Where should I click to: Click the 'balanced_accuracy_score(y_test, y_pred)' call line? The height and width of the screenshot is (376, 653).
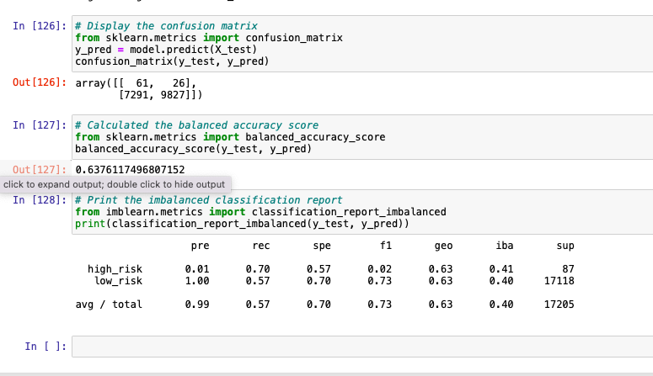click(193, 149)
